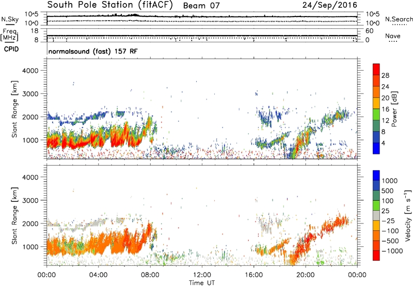Click the "12:00" time tick label
This screenshot has height=286, width=413.
(x=202, y=275)
